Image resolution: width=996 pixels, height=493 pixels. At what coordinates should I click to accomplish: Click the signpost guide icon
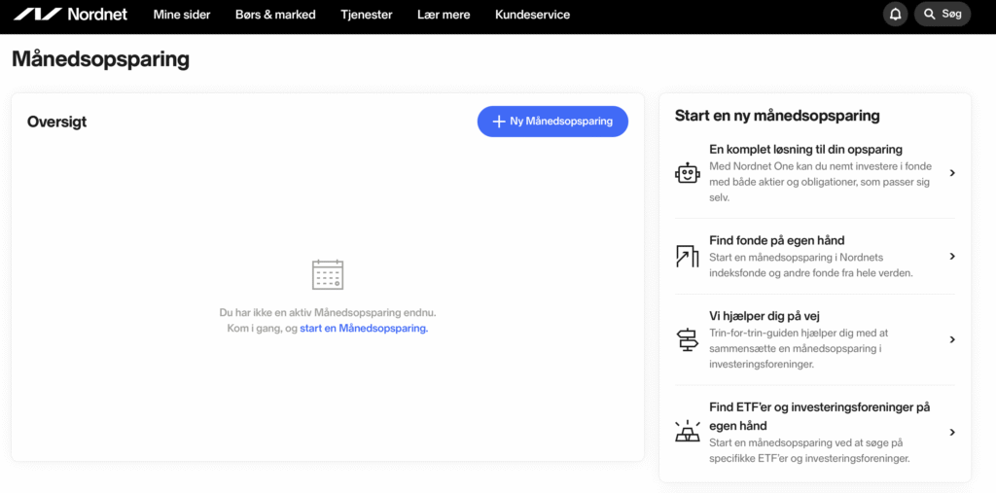(687, 340)
